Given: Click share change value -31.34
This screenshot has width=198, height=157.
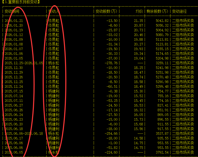Looking at the screenshot, I should pos(112,44).
